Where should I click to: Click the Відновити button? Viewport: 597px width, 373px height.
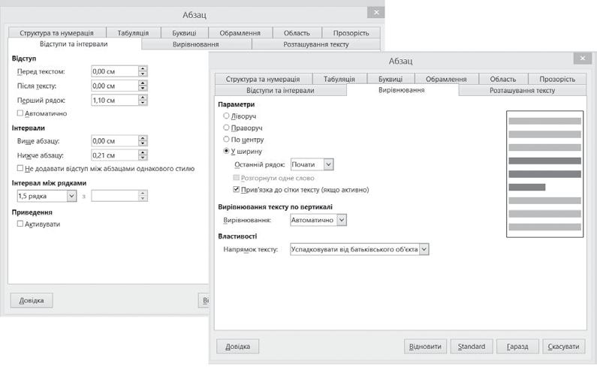tap(425, 347)
